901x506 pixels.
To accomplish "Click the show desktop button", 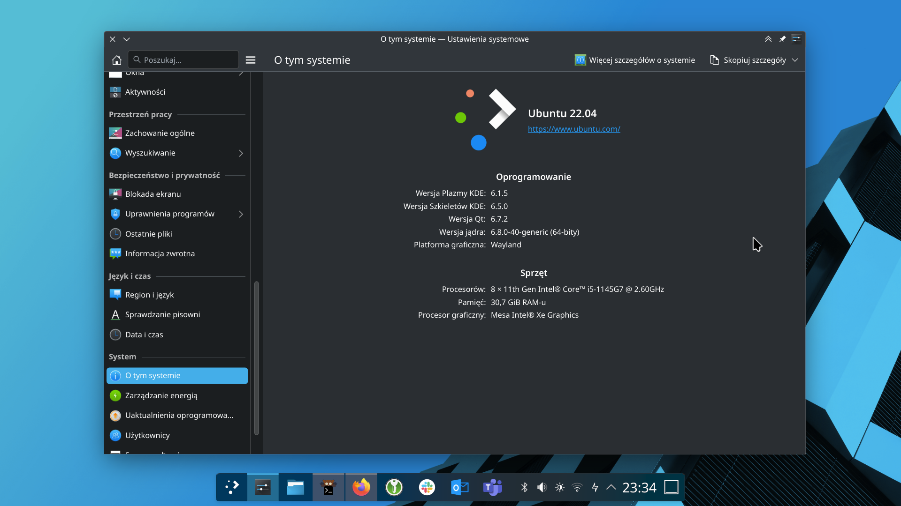I will 672,487.
